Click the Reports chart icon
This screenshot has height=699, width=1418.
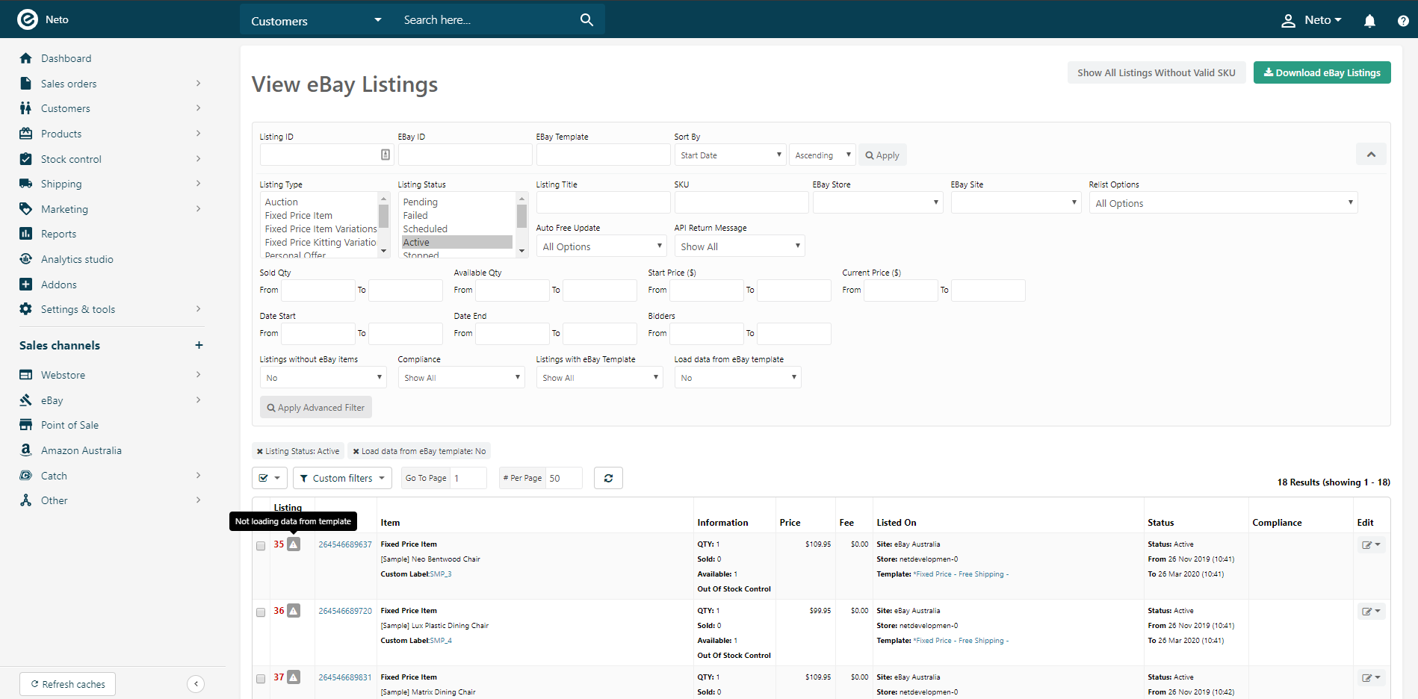(x=26, y=234)
